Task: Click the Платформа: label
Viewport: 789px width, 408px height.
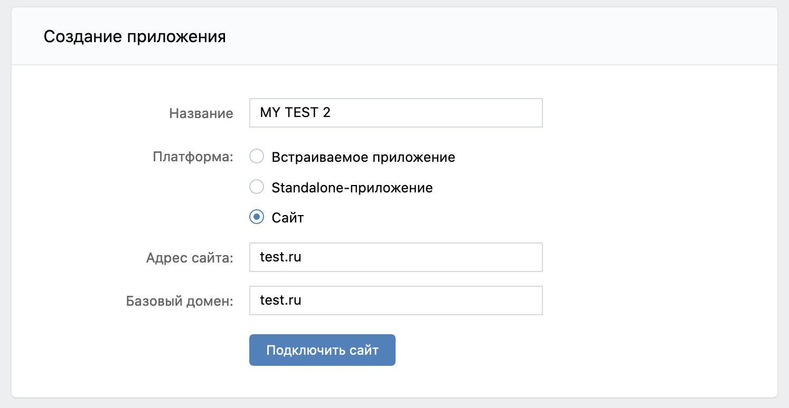Action: (193, 157)
